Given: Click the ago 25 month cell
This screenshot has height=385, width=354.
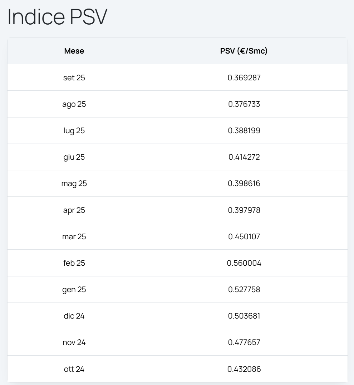Looking at the screenshot, I should click(74, 104).
